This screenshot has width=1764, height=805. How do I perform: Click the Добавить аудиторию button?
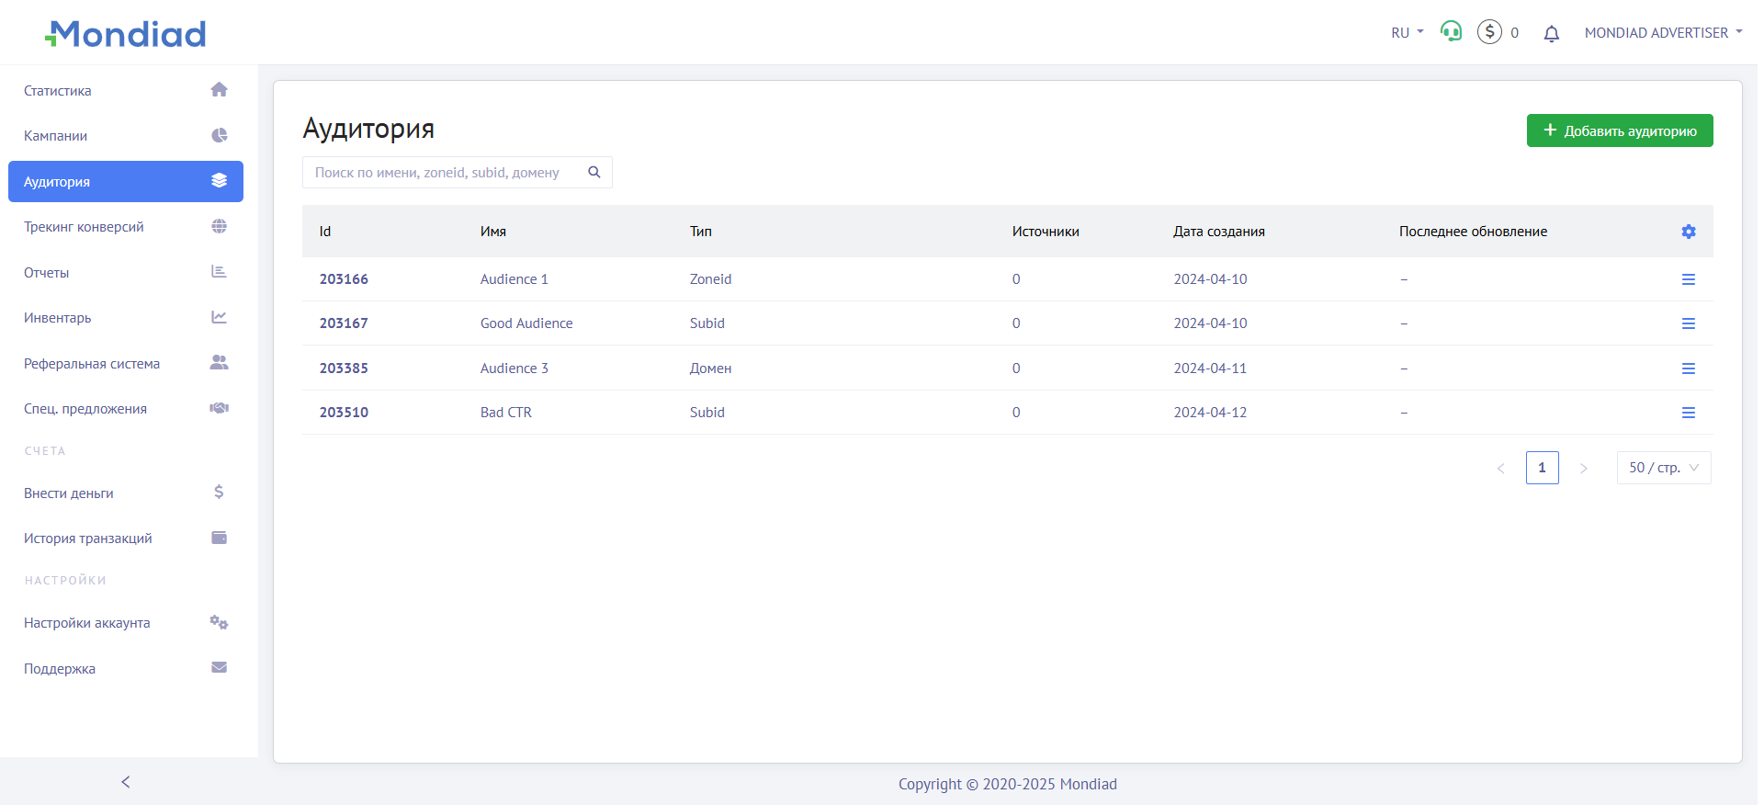point(1619,130)
